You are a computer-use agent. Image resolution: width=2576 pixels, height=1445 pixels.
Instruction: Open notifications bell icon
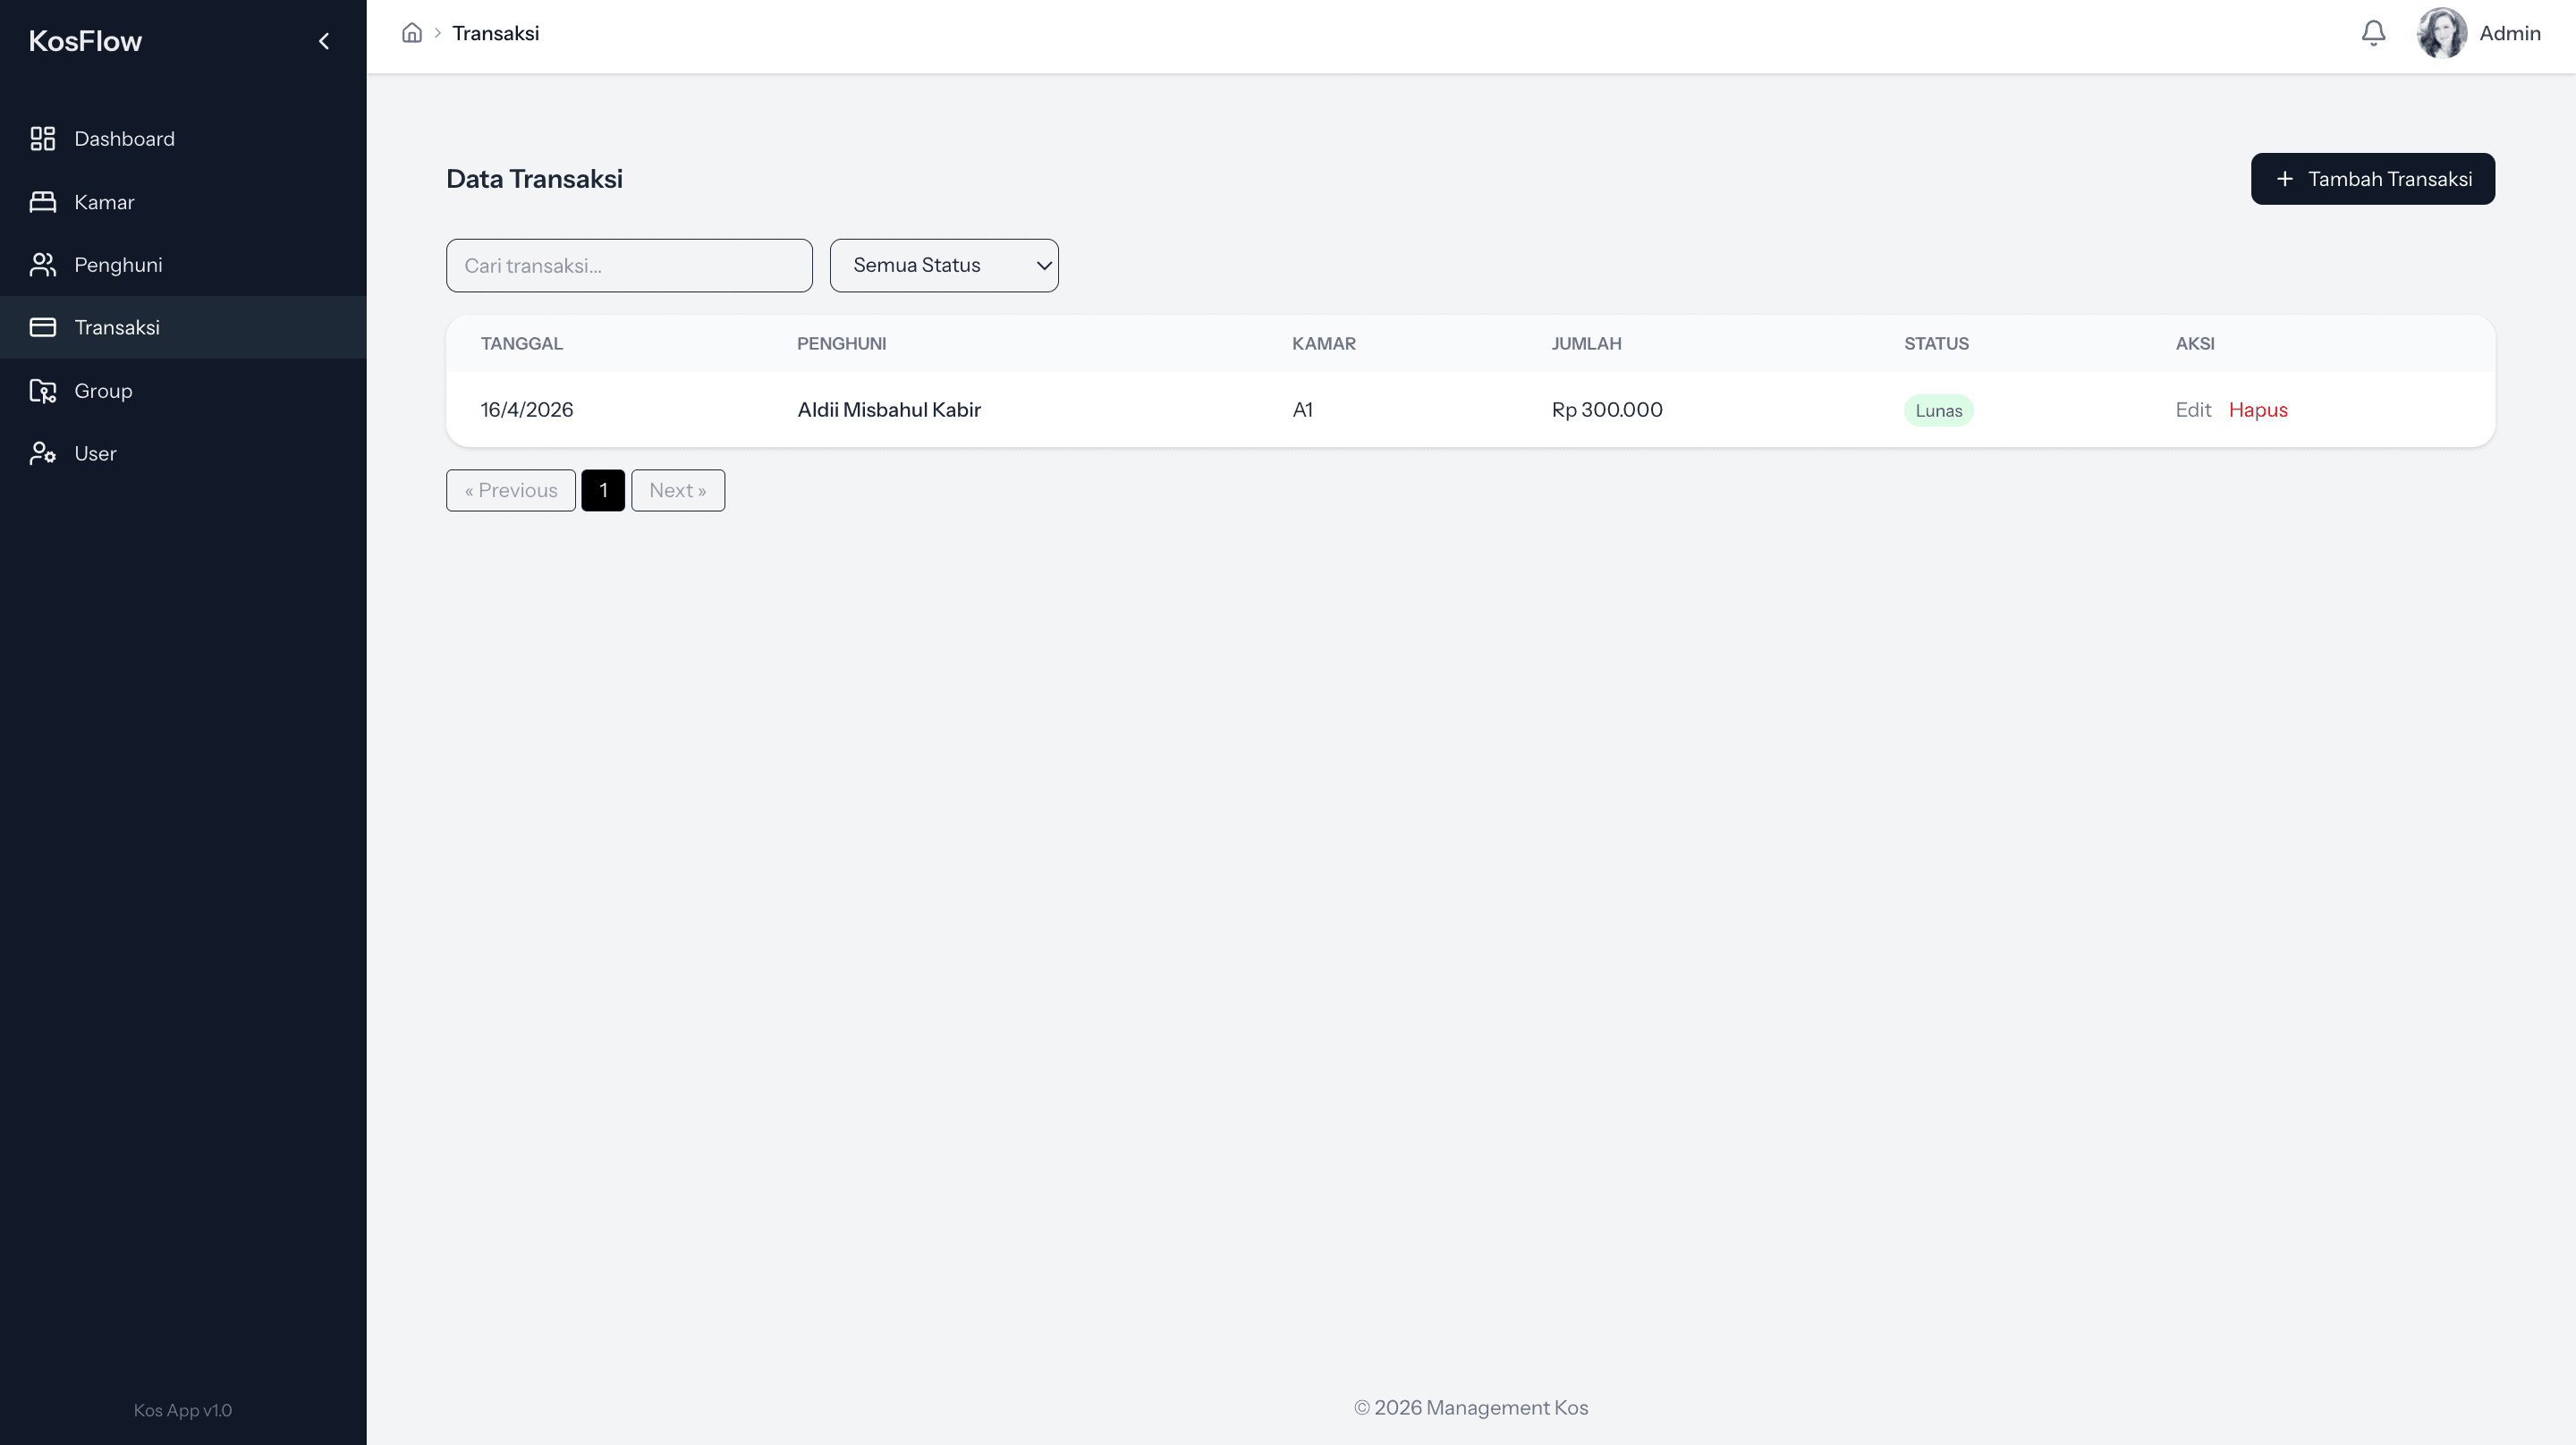2373,33
